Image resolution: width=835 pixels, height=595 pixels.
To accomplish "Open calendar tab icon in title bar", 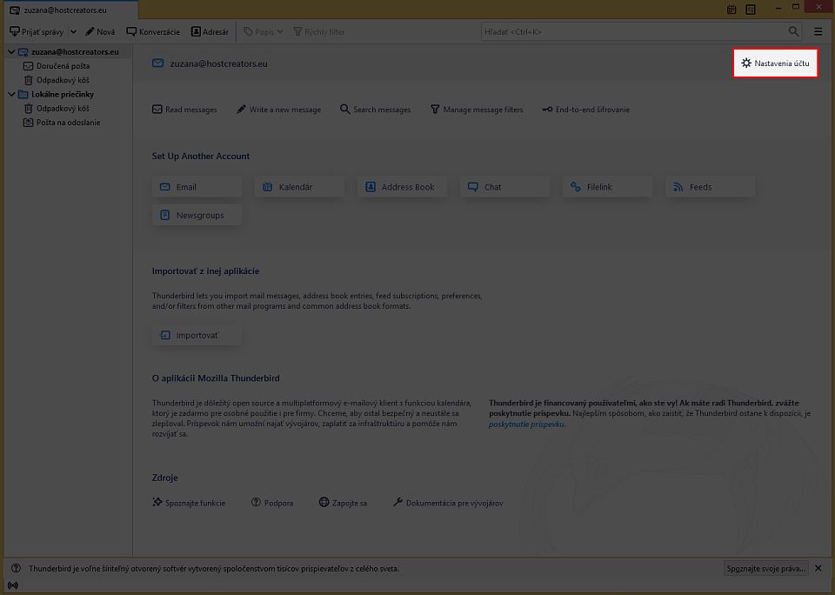I will coord(731,10).
